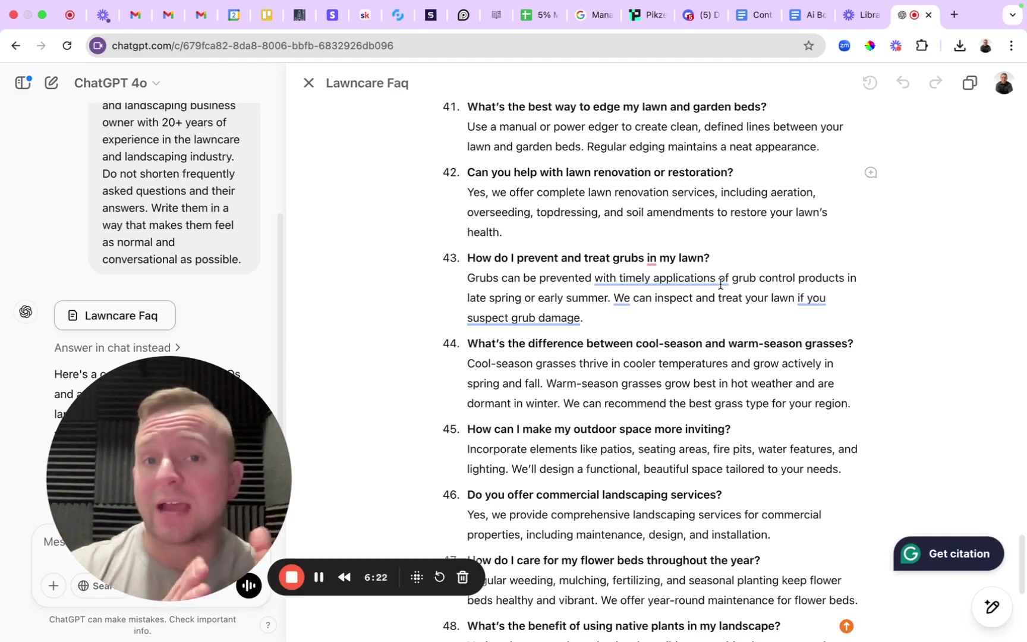Viewport: 1027px width, 642px height.
Task: Open user profile avatar menu
Action: [x=1004, y=83]
